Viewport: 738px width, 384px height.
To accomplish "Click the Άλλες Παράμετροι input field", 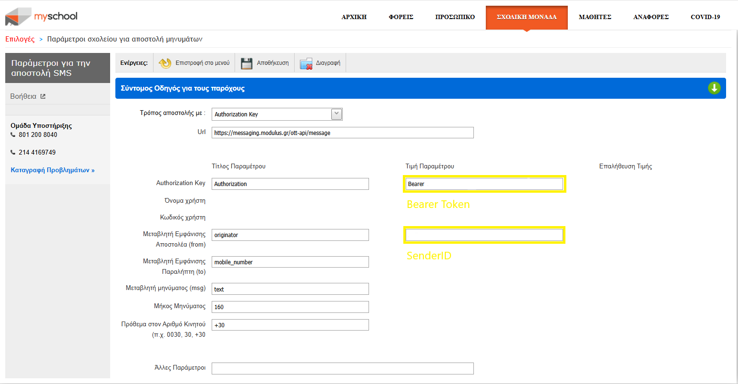I will tap(342, 368).
